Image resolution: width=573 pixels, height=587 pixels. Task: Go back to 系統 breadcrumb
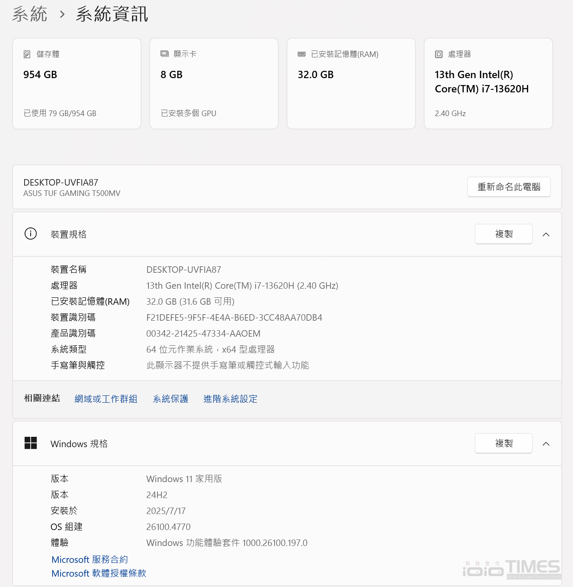30,14
